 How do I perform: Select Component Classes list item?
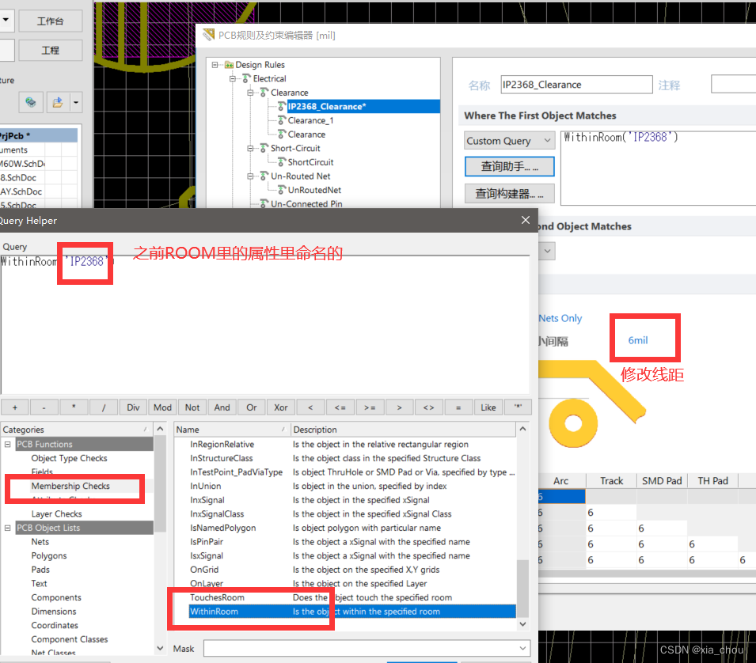70,639
